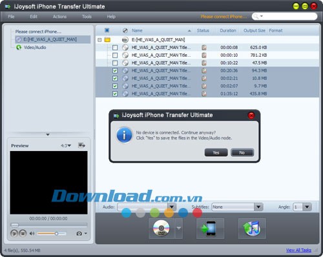Viewport: 323px width, 257px height.
Task: Select the row showing 9.7 MB
Action: pos(207,86)
